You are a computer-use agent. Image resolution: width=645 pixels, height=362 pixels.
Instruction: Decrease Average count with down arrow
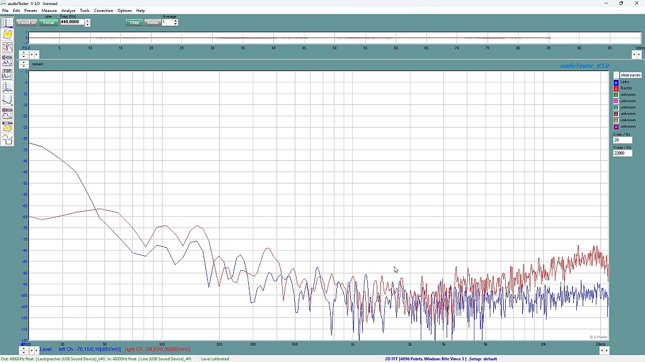[176, 25]
